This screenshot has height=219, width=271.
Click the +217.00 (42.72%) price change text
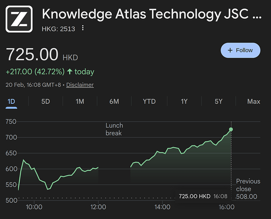[x=35, y=71]
